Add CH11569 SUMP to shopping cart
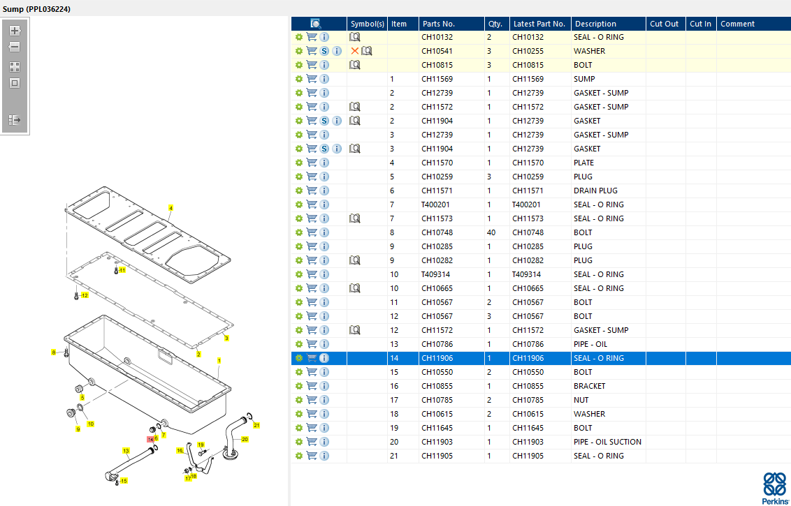791x506 pixels. (x=312, y=79)
